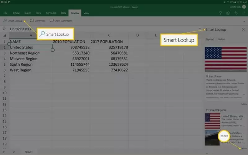Open the large United States flag image
Viewport: 248px width, 155px height.
click(x=226, y=60)
